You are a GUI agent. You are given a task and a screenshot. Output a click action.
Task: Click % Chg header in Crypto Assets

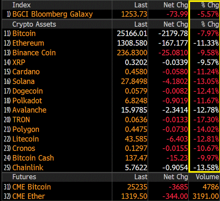[210, 24]
